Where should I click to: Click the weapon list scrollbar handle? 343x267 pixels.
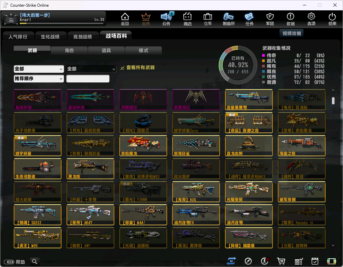333,101
